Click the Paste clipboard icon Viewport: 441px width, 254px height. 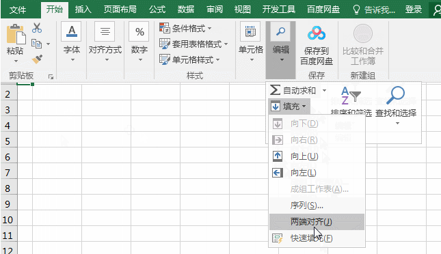coord(16,34)
